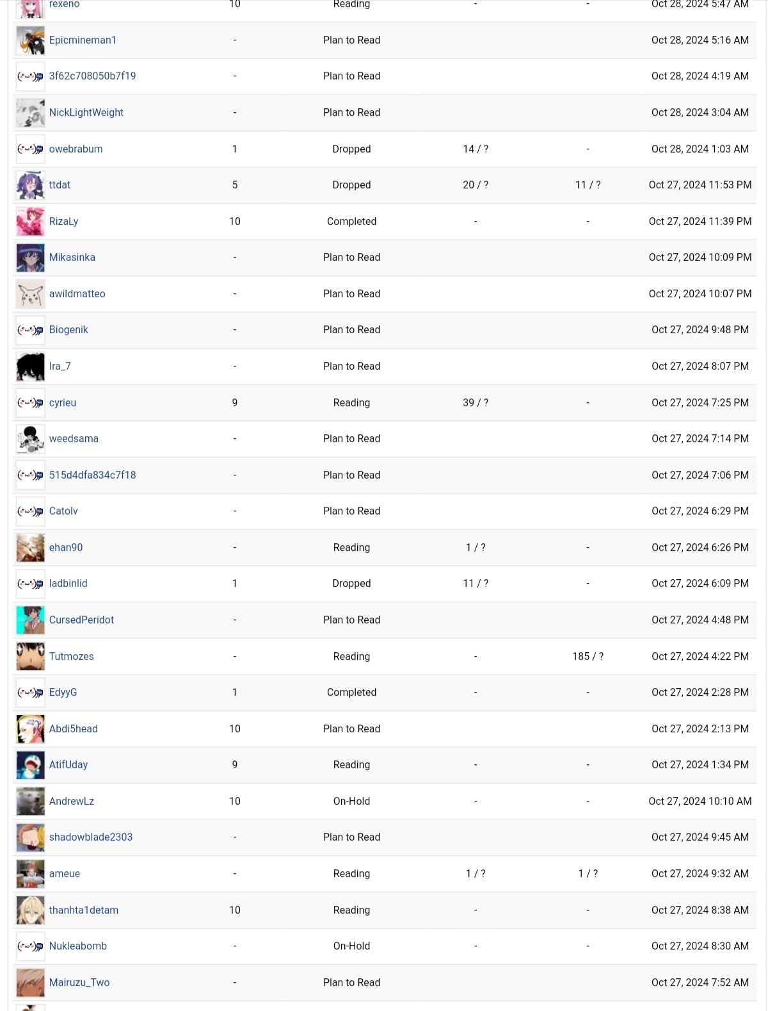Open thanhta1detam's profile link

tap(84, 910)
